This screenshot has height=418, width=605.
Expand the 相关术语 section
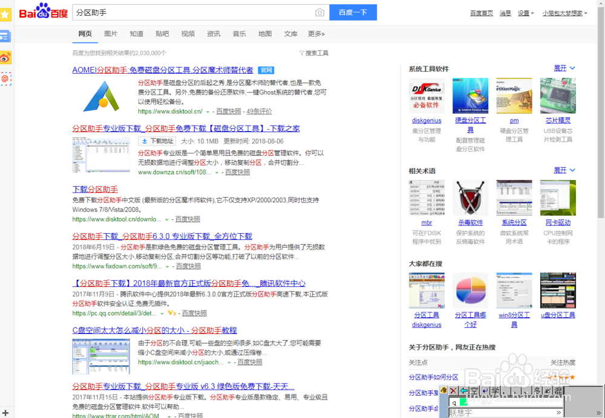point(564,170)
